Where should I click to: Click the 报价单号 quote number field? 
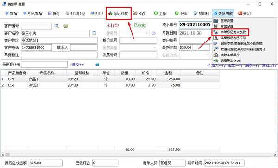click(138, 41)
